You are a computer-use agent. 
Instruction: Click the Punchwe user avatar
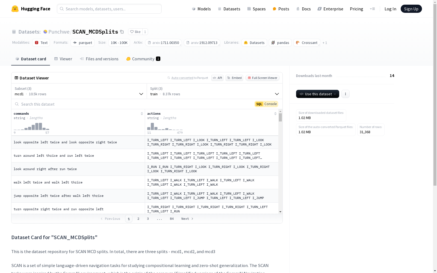[x=45, y=32]
